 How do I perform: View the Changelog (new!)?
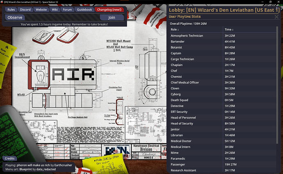click(109, 9)
